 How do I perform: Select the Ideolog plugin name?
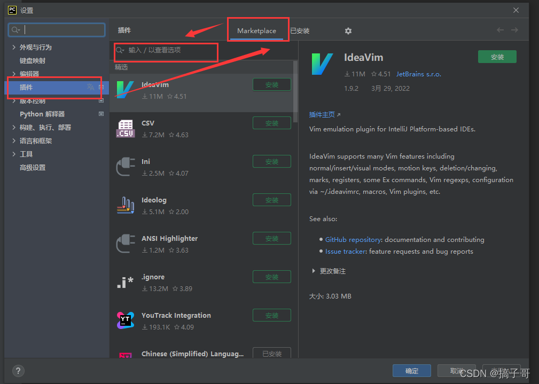coord(154,200)
